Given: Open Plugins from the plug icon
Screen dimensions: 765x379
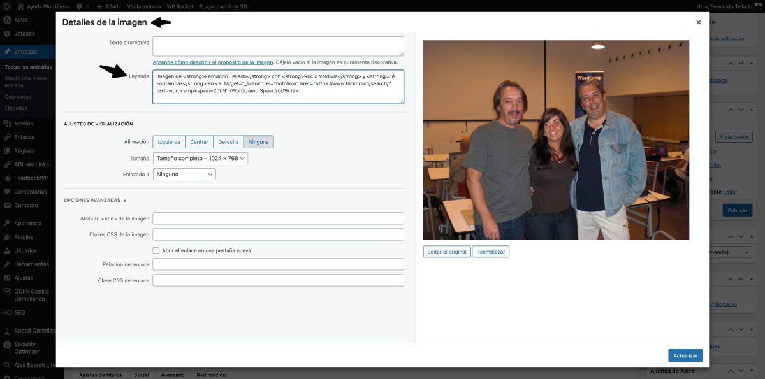Looking at the screenshot, I should [x=7, y=237].
